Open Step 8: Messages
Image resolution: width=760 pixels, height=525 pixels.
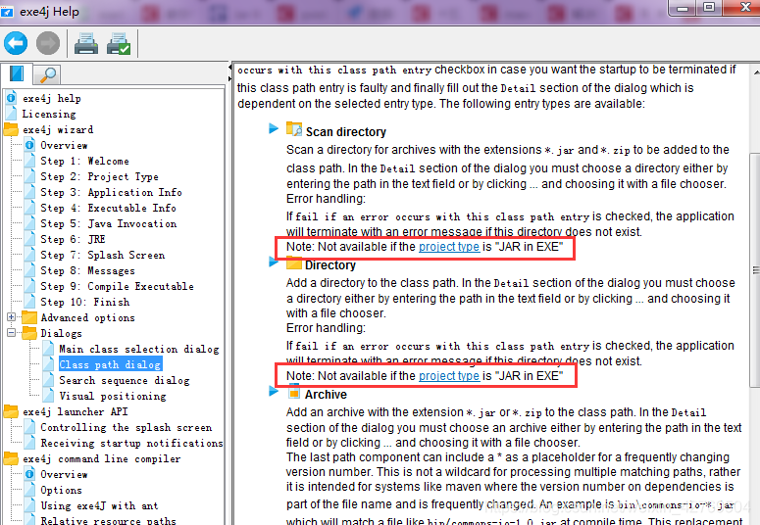coord(87,270)
